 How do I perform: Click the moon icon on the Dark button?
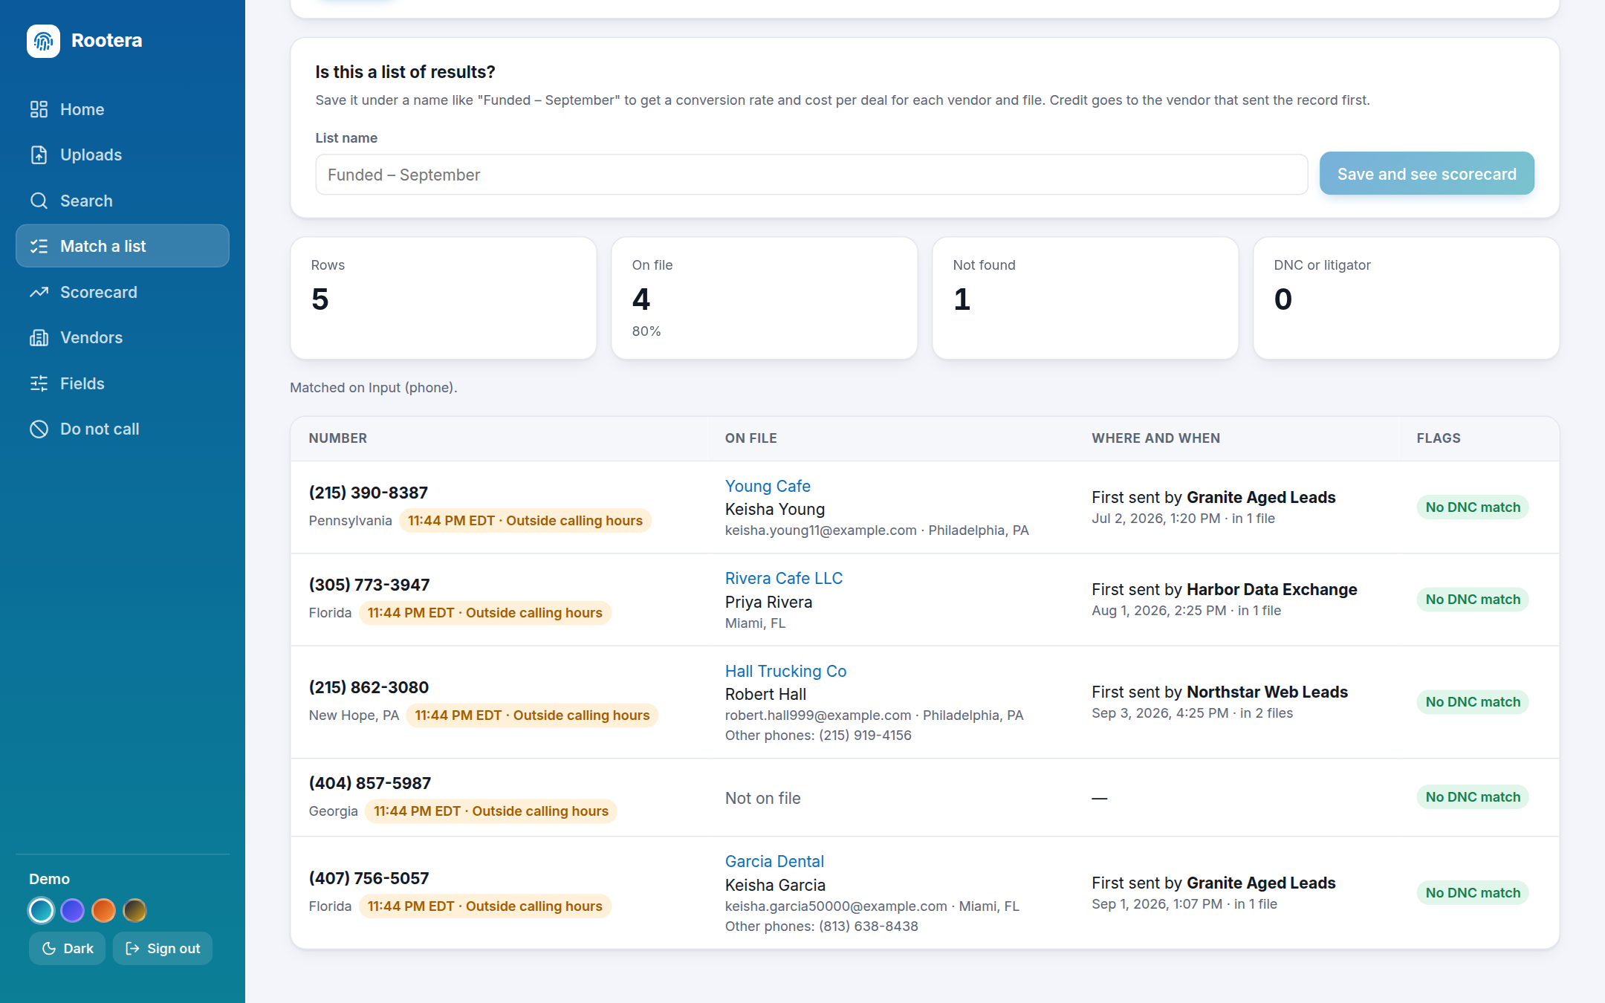click(49, 949)
